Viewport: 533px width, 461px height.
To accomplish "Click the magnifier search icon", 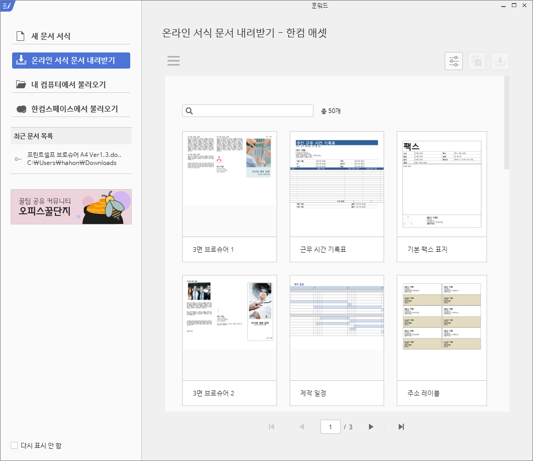I will (189, 111).
